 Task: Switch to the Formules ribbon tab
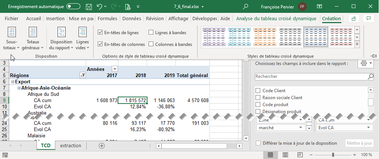pos(108,19)
